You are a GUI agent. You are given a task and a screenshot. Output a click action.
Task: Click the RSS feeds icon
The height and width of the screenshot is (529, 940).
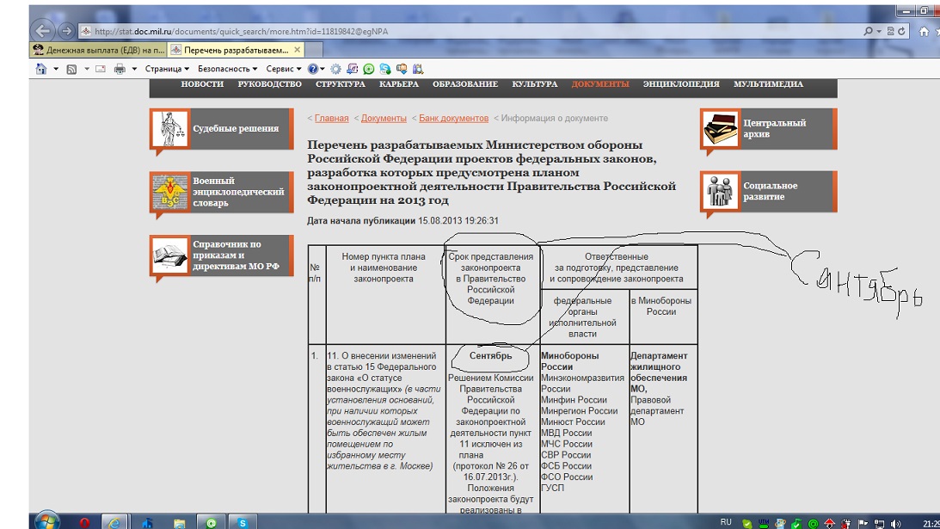tap(71, 69)
